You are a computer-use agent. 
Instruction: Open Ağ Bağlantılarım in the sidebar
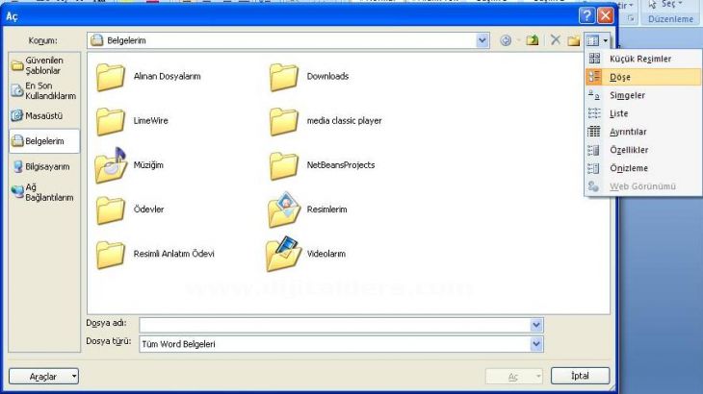[x=44, y=192]
